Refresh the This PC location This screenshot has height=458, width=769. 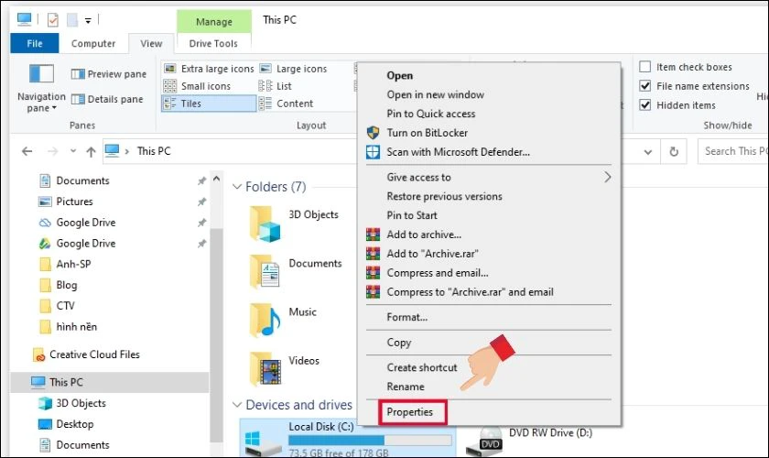675,152
